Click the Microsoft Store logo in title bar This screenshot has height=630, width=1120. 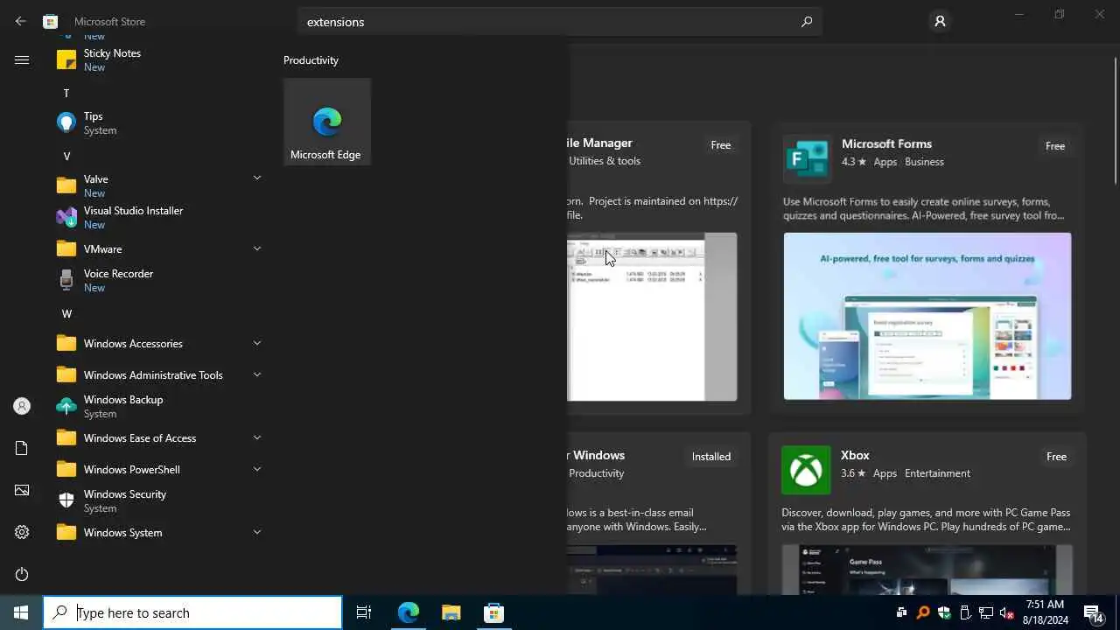(x=51, y=21)
